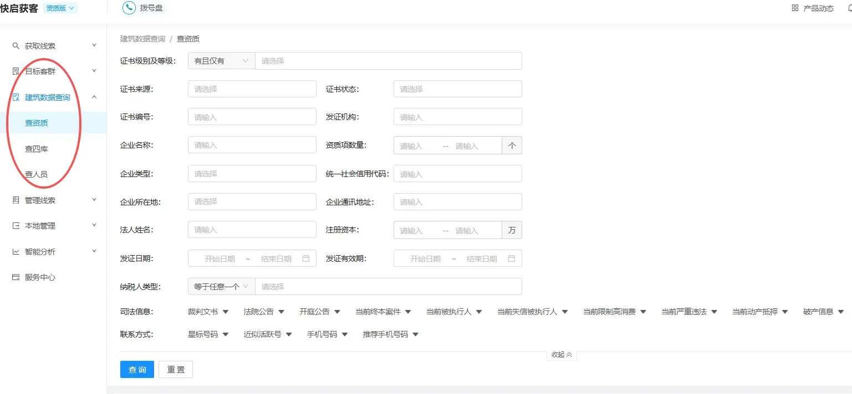
Task: Click the 产品动态 grid icon
Action: pyautogui.click(x=795, y=8)
